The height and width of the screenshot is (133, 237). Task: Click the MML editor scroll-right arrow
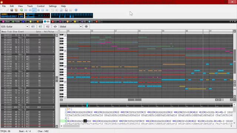231,126
